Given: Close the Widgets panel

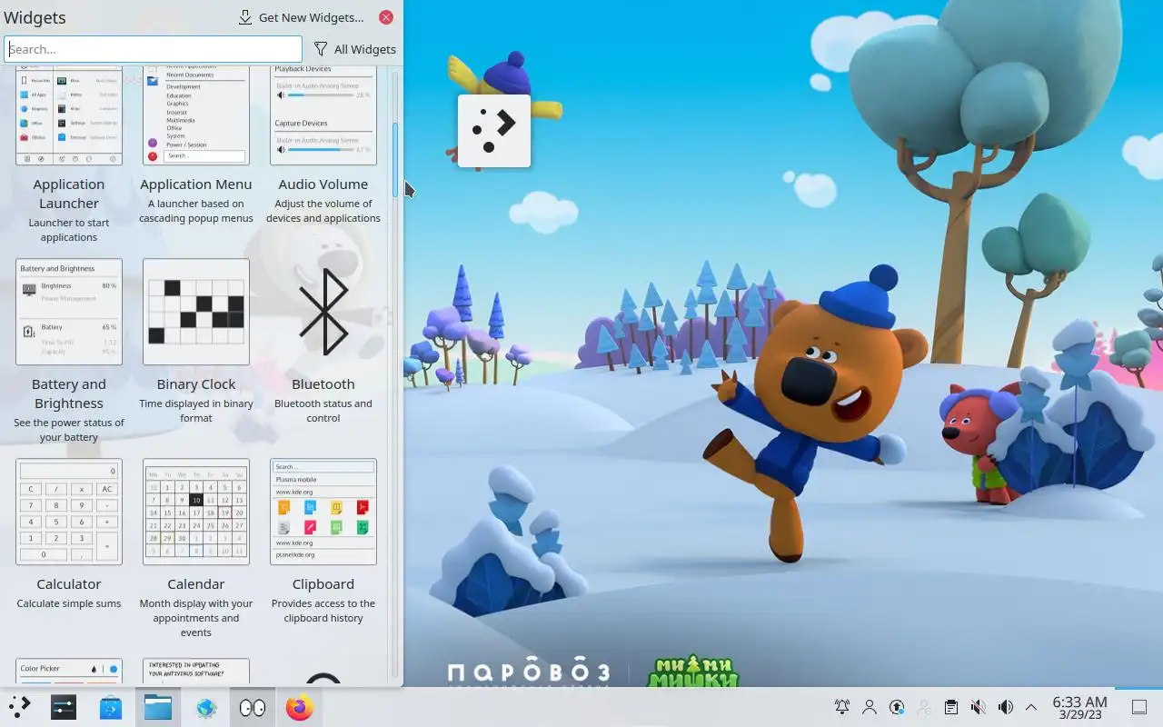Looking at the screenshot, I should coord(386,17).
